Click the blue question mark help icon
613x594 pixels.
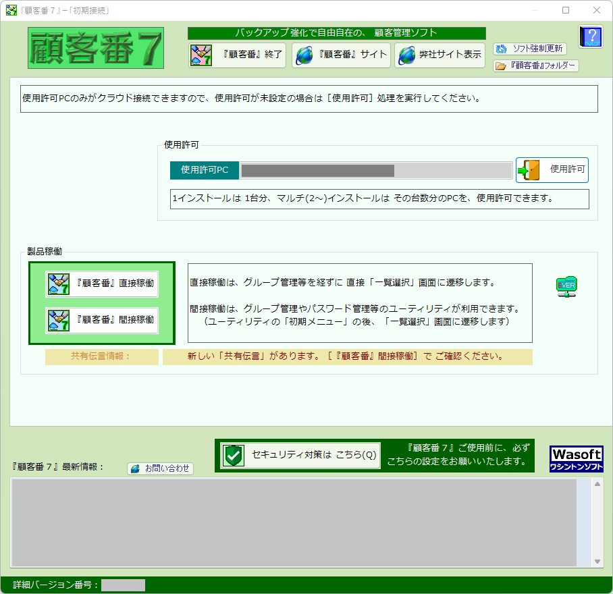(591, 36)
